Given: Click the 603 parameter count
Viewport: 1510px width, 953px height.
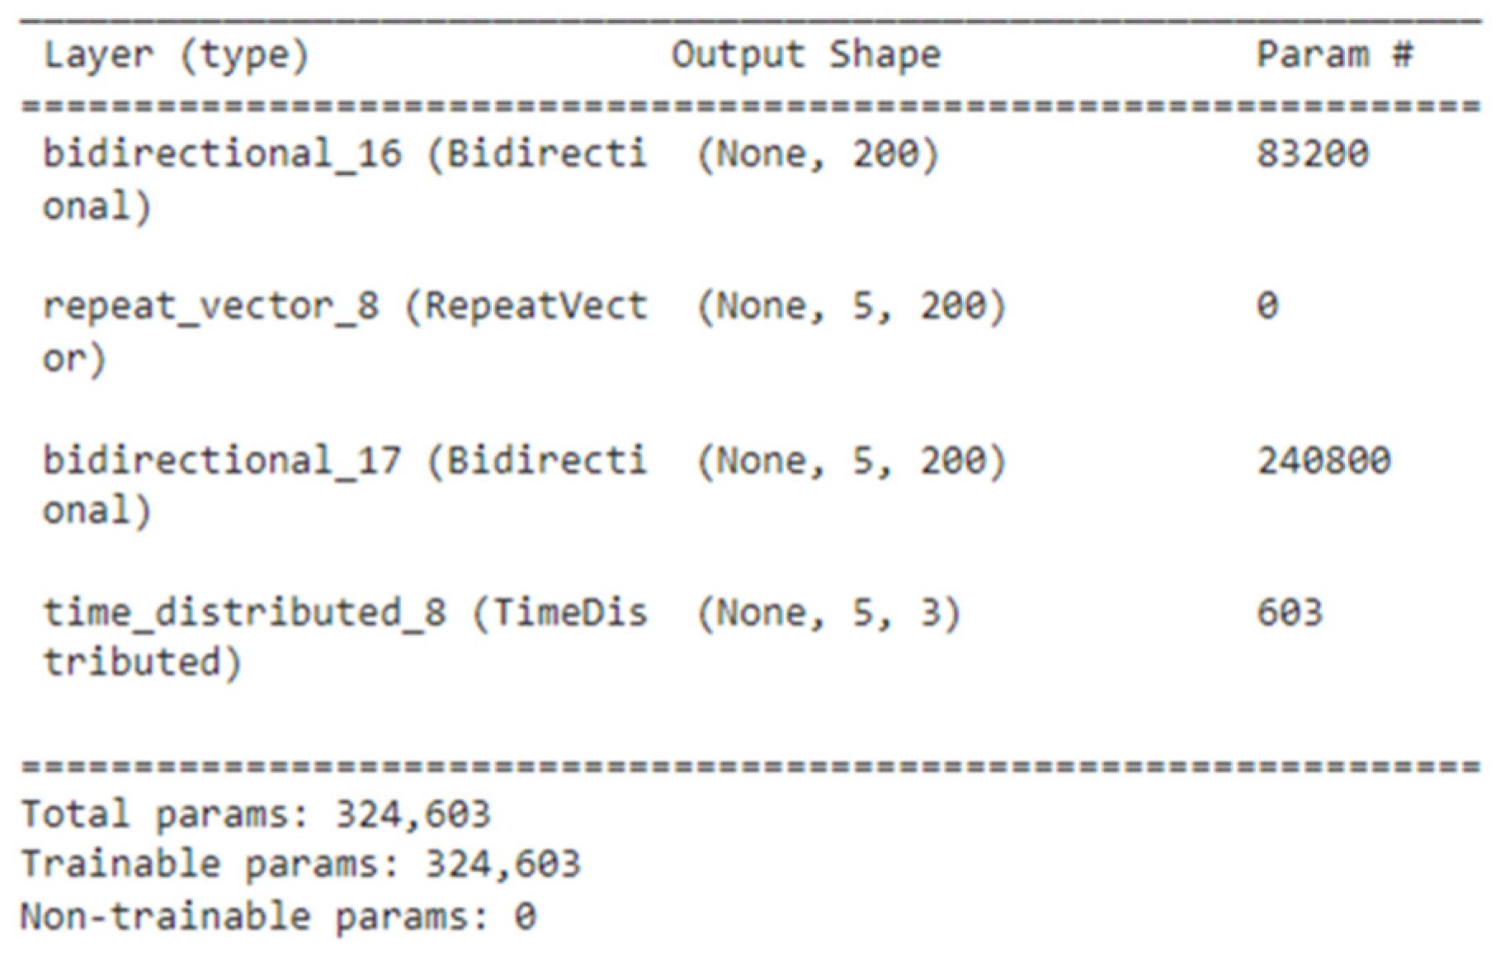Looking at the screenshot, I should (x=1290, y=613).
